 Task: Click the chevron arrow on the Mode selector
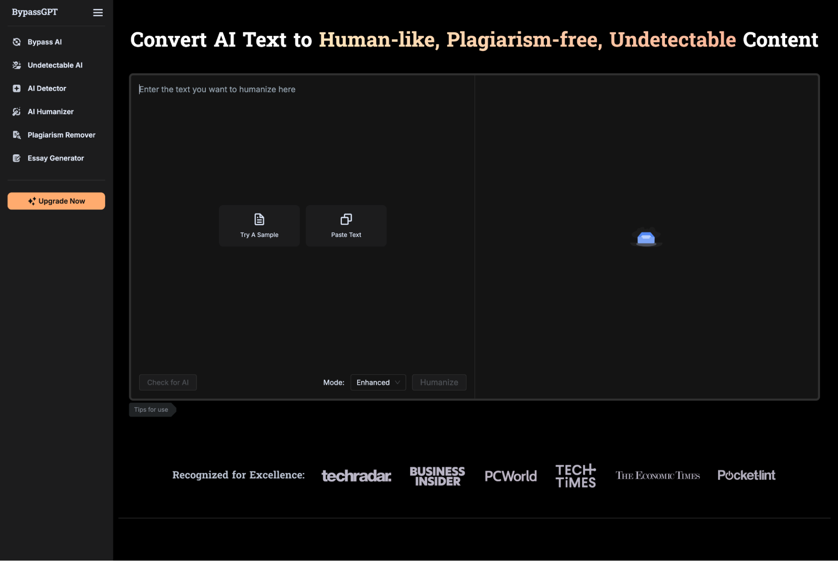[x=397, y=382]
